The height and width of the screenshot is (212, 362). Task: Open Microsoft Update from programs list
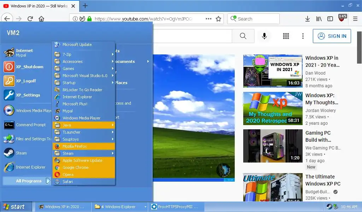click(x=84, y=45)
